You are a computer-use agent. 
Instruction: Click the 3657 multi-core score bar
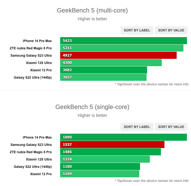103,78
